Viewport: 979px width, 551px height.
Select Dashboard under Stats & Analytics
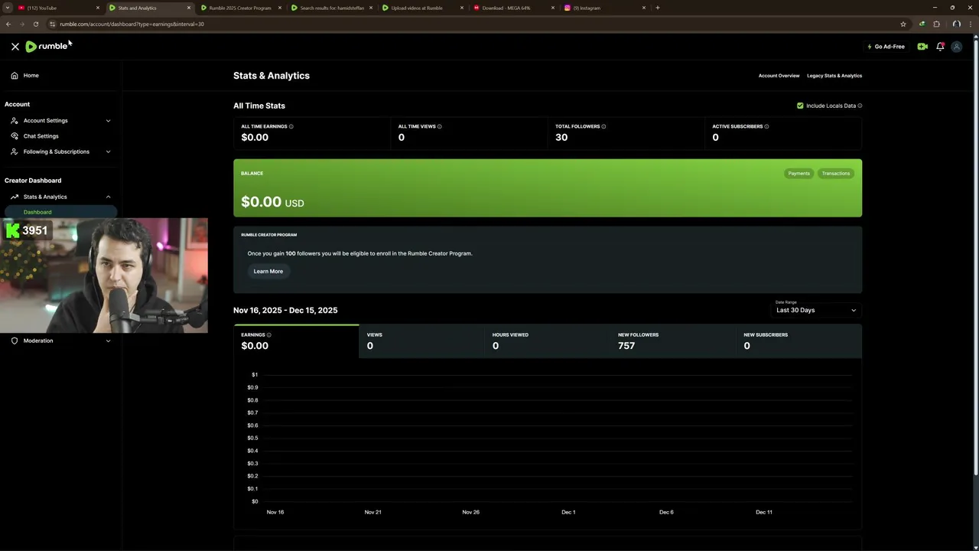pos(60,212)
